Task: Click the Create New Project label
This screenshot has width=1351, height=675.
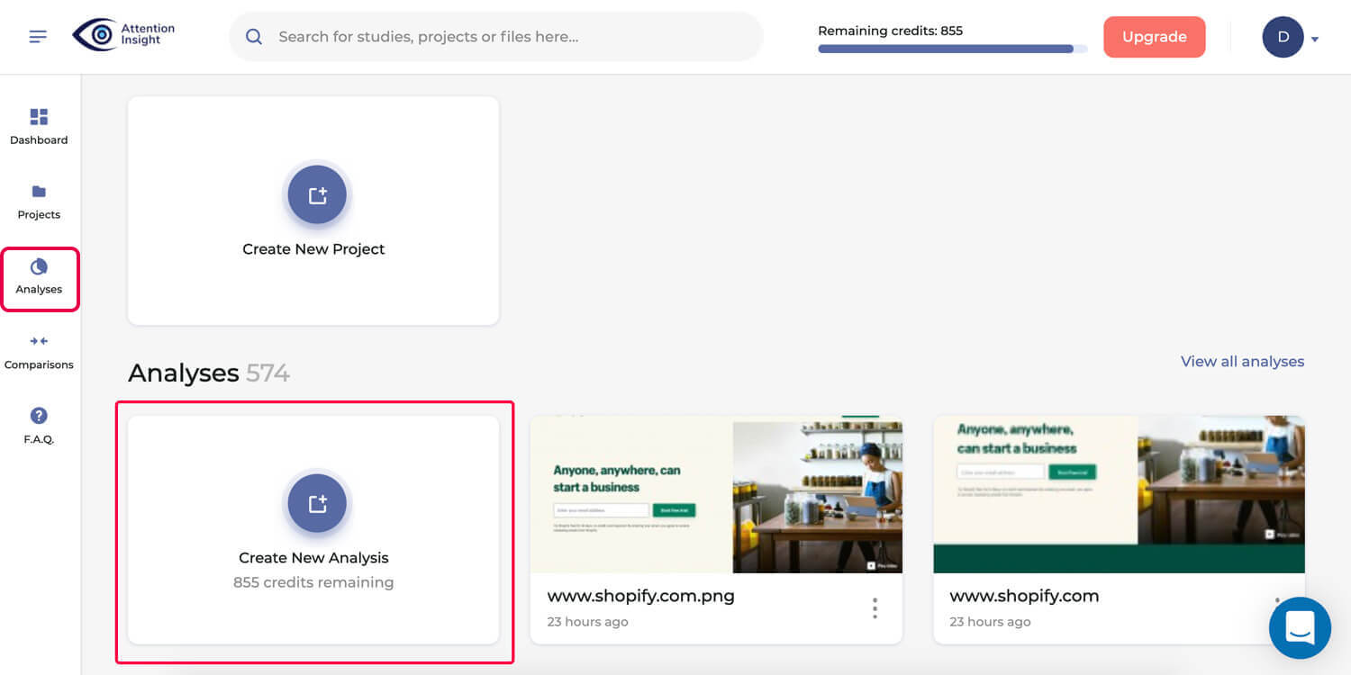Action: 313,249
